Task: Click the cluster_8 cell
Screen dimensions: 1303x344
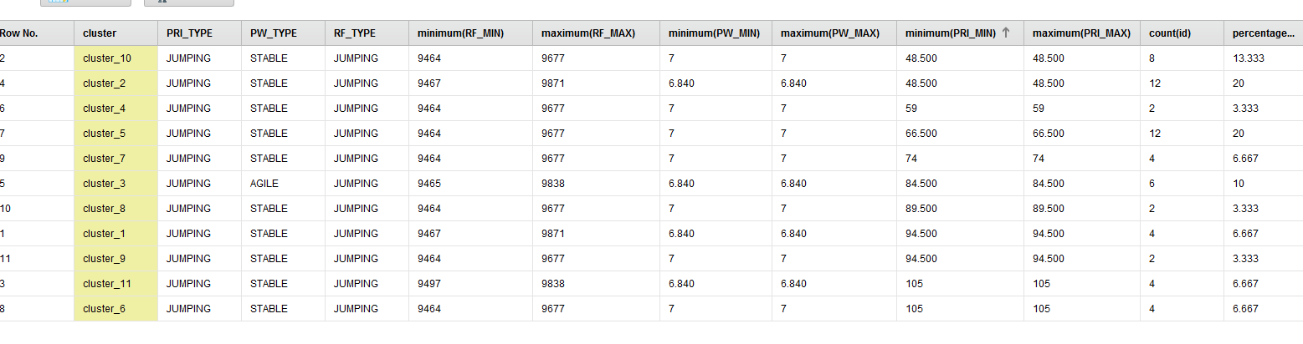Action: (115, 209)
